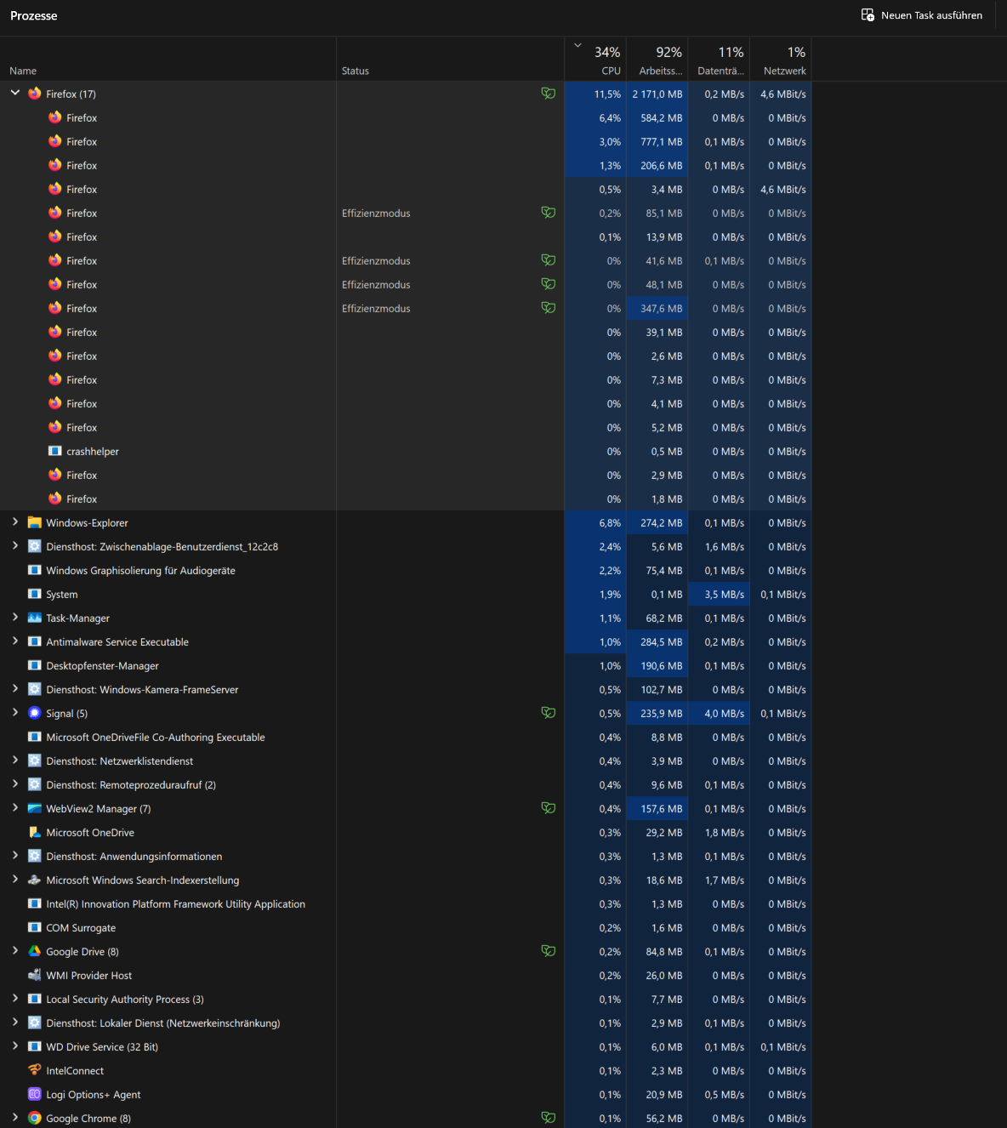Click the efficiency leaf icon for Signal (5)
The image size is (1007, 1128).
(x=549, y=713)
